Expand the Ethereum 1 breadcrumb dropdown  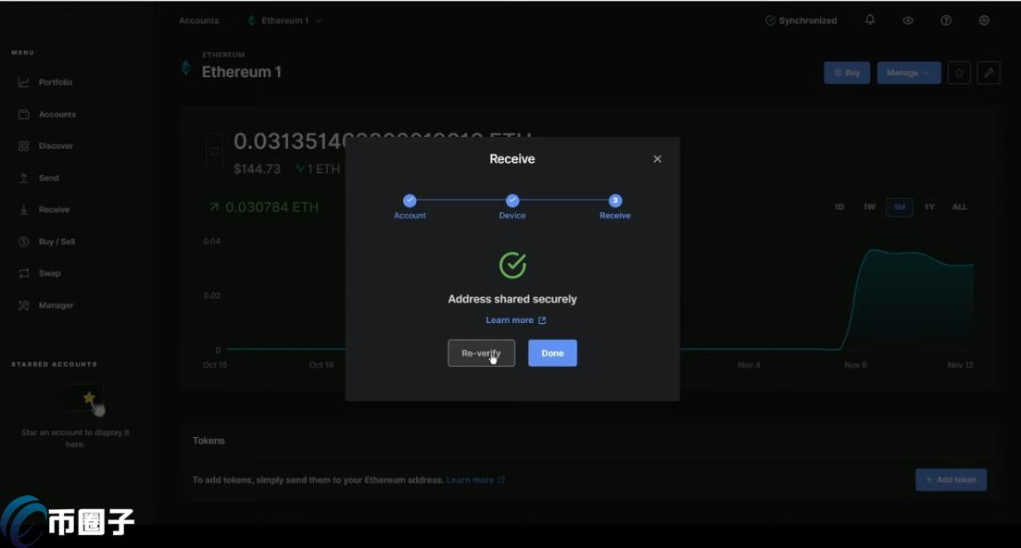285,20
